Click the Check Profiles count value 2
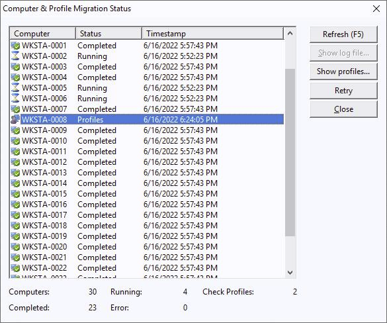 pyautogui.click(x=294, y=292)
